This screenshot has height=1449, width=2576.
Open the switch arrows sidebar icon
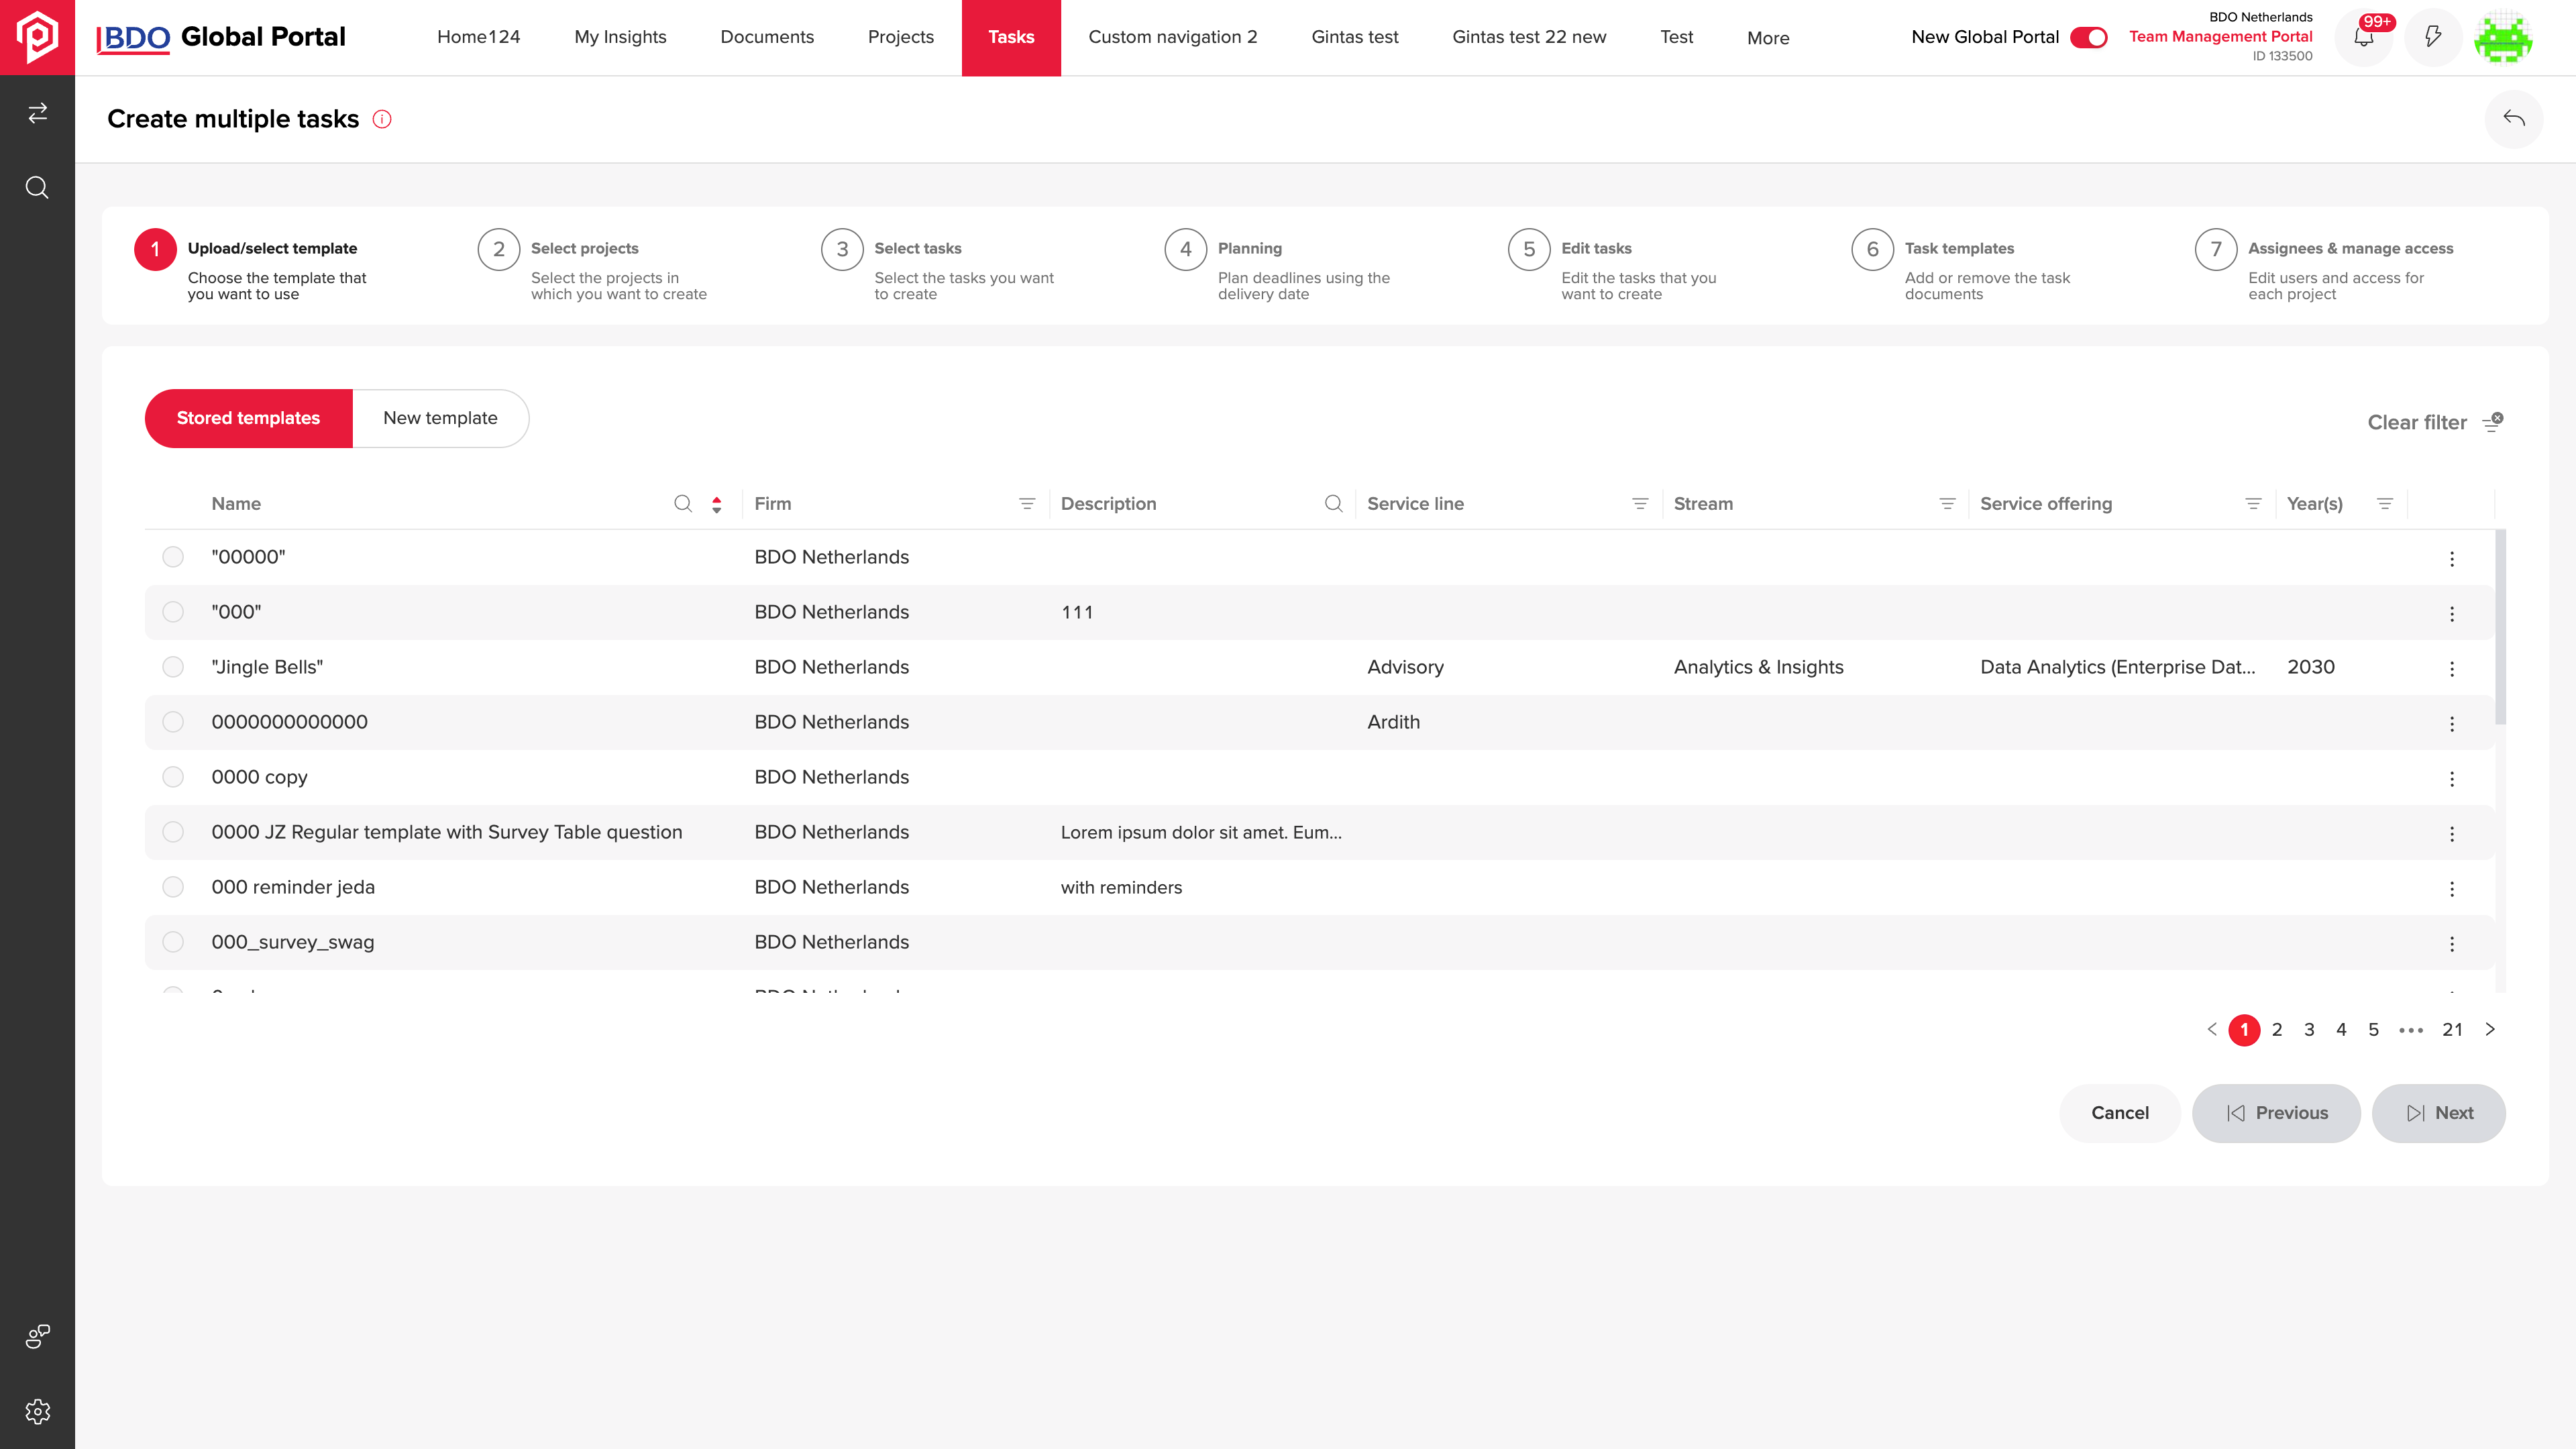[37, 113]
